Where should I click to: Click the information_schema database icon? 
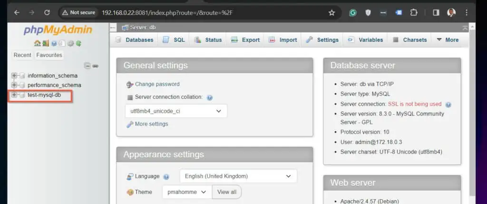[x=22, y=76]
